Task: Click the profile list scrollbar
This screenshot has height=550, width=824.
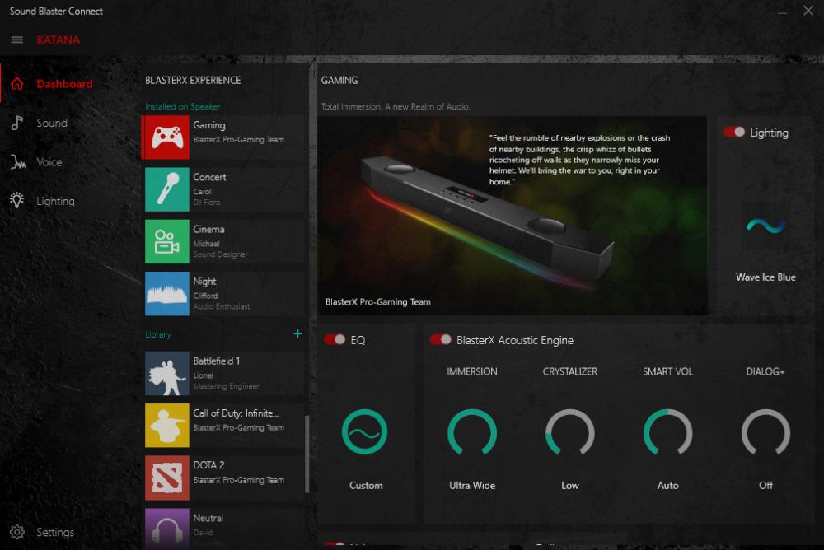Action: (x=307, y=454)
